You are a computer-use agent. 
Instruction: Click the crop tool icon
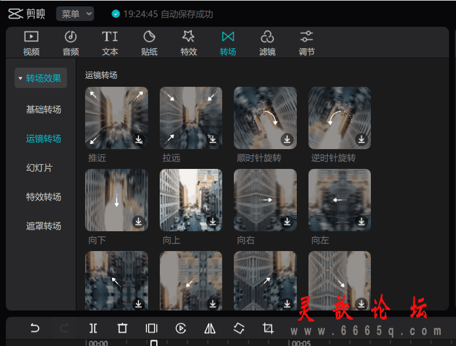[x=268, y=329]
